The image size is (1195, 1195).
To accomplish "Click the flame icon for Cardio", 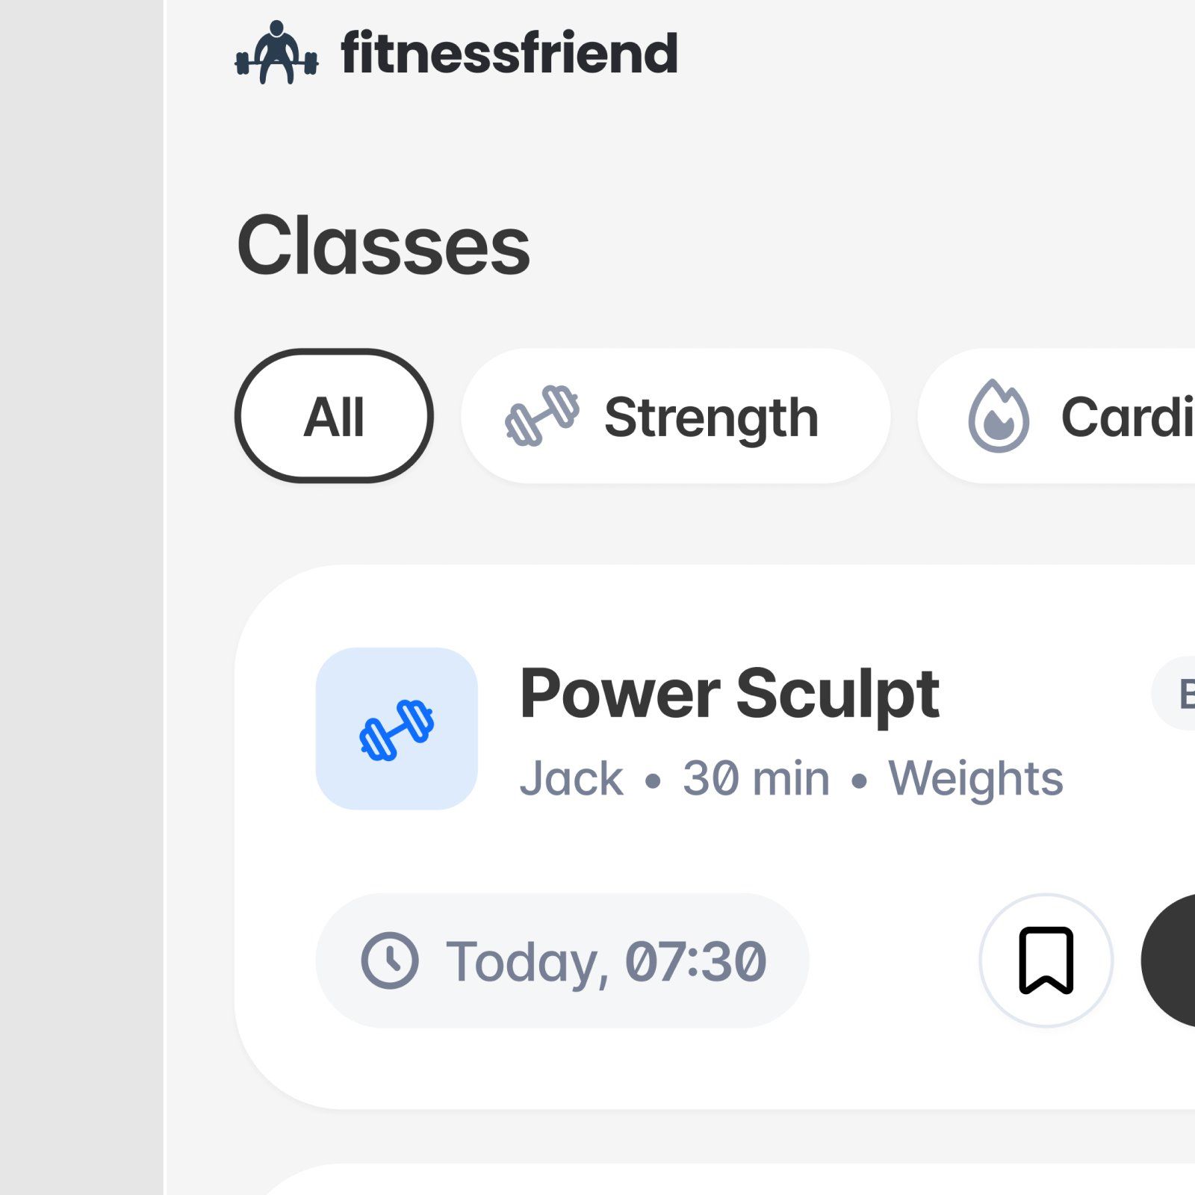I will 999,417.
